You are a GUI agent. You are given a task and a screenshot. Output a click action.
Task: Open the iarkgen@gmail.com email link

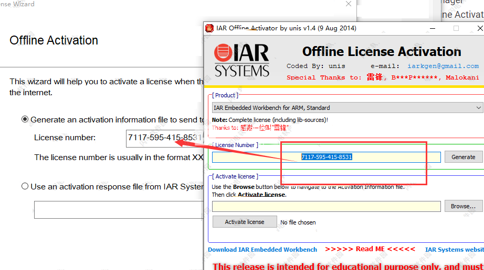(443, 66)
